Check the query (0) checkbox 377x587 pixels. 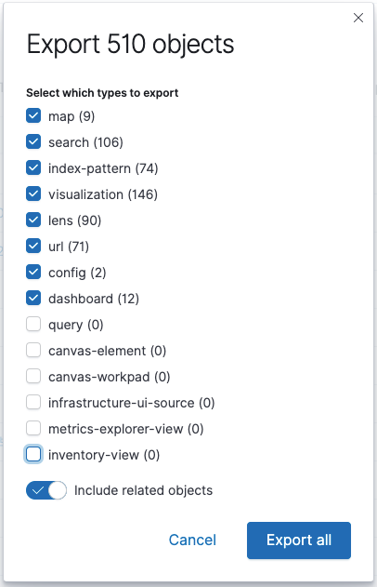(x=33, y=324)
